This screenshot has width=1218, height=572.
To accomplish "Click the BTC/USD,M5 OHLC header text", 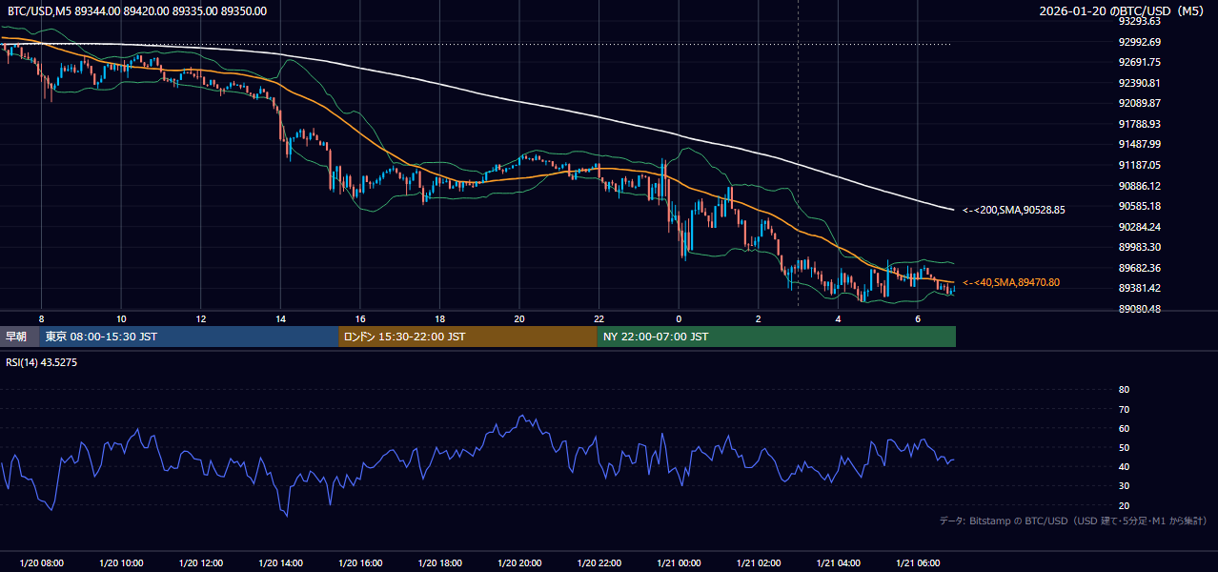I will coord(136,11).
